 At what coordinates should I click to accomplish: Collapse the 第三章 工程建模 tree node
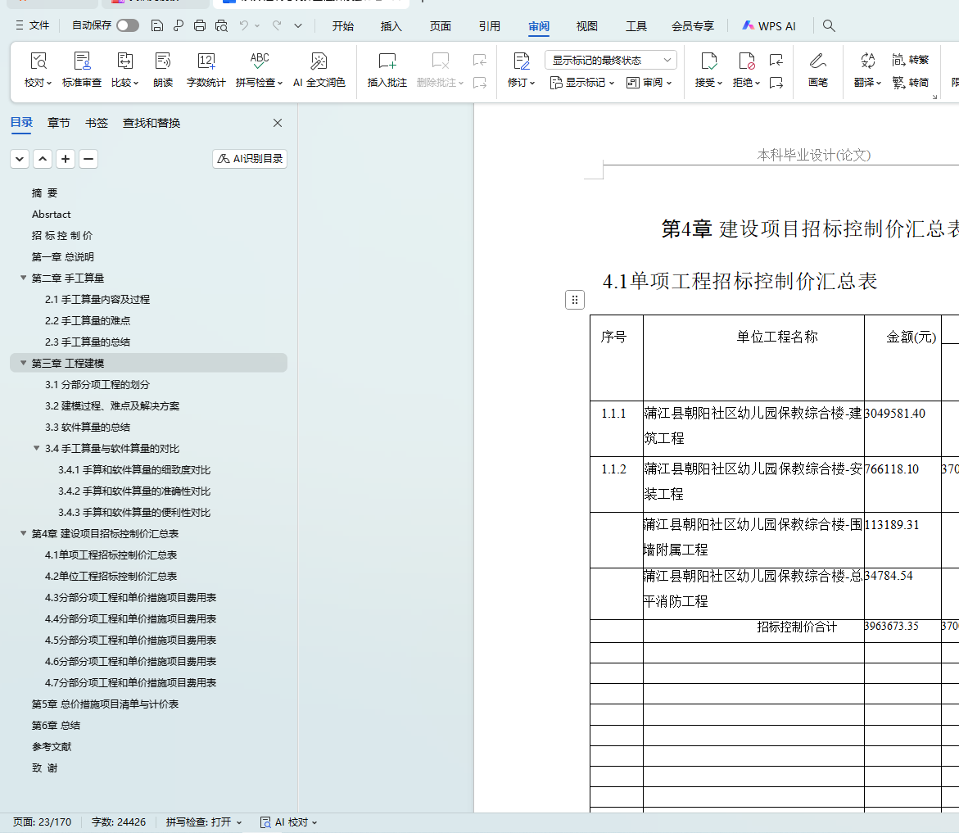pos(24,363)
